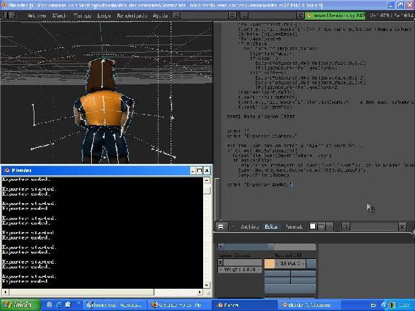Click the 15 Mat 3 material index field
This screenshot has height=311, width=415.
290,264
